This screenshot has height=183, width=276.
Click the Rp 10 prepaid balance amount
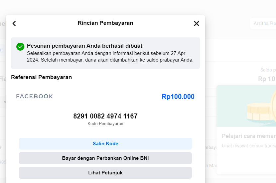pos(267,79)
